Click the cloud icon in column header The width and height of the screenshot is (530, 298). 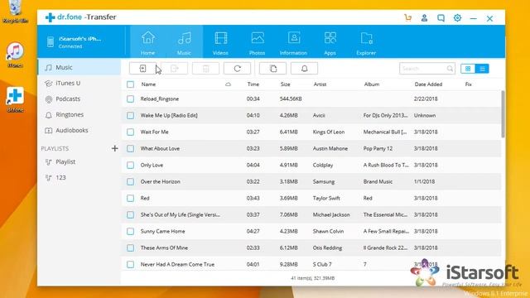(x=229, y=84)
